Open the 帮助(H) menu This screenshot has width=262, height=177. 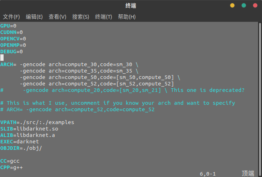127,17
